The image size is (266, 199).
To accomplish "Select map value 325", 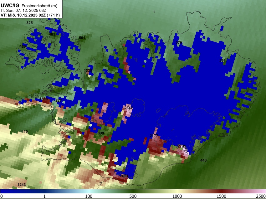I will 29,23.
